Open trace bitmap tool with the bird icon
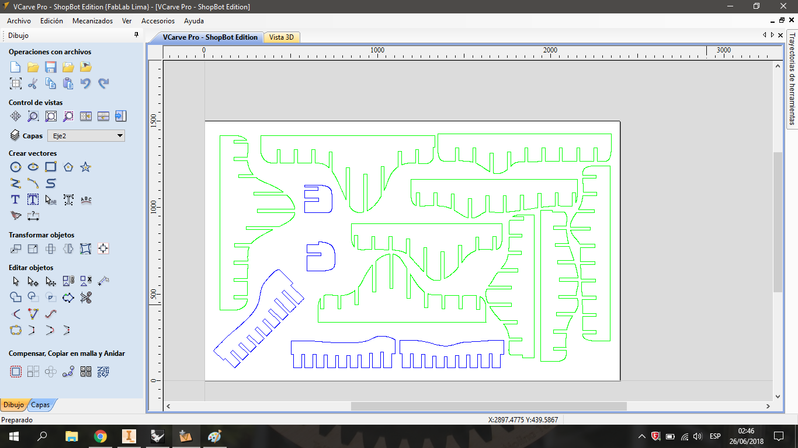This screenshot has width=798, height=448. click(16, 216)
